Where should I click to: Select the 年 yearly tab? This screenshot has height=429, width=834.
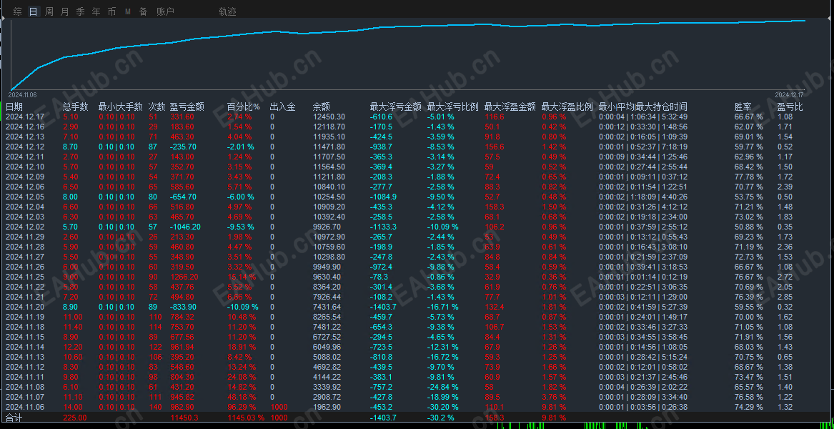point(96,11)
